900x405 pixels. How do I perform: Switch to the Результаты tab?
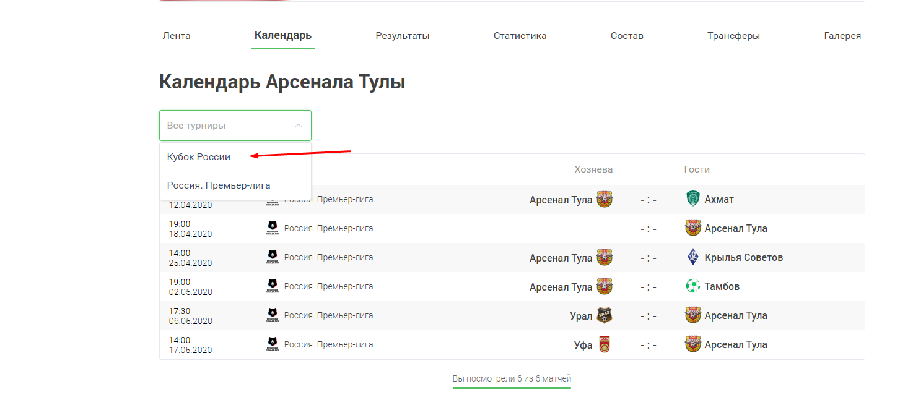tap(403, 36)
